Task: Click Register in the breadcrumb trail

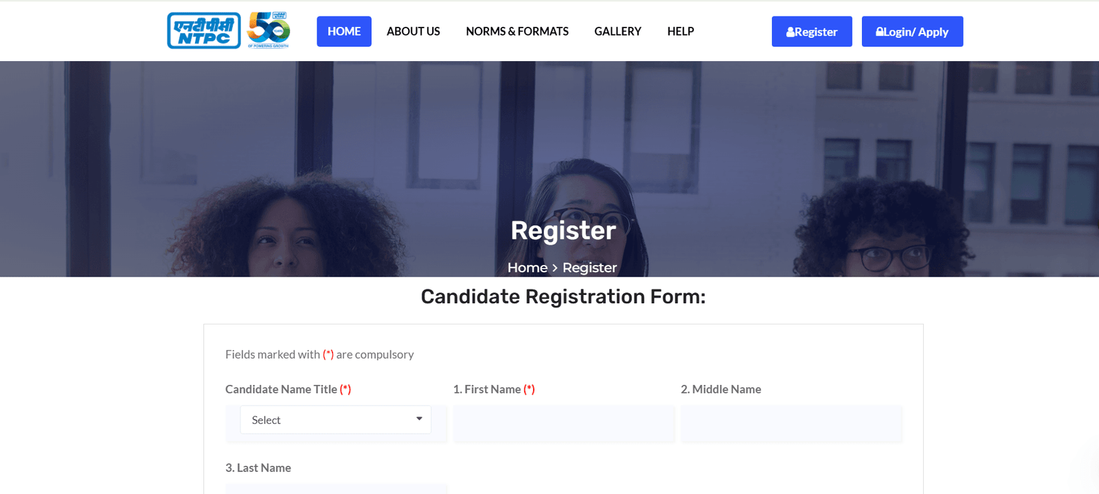Action: (589, 268)
